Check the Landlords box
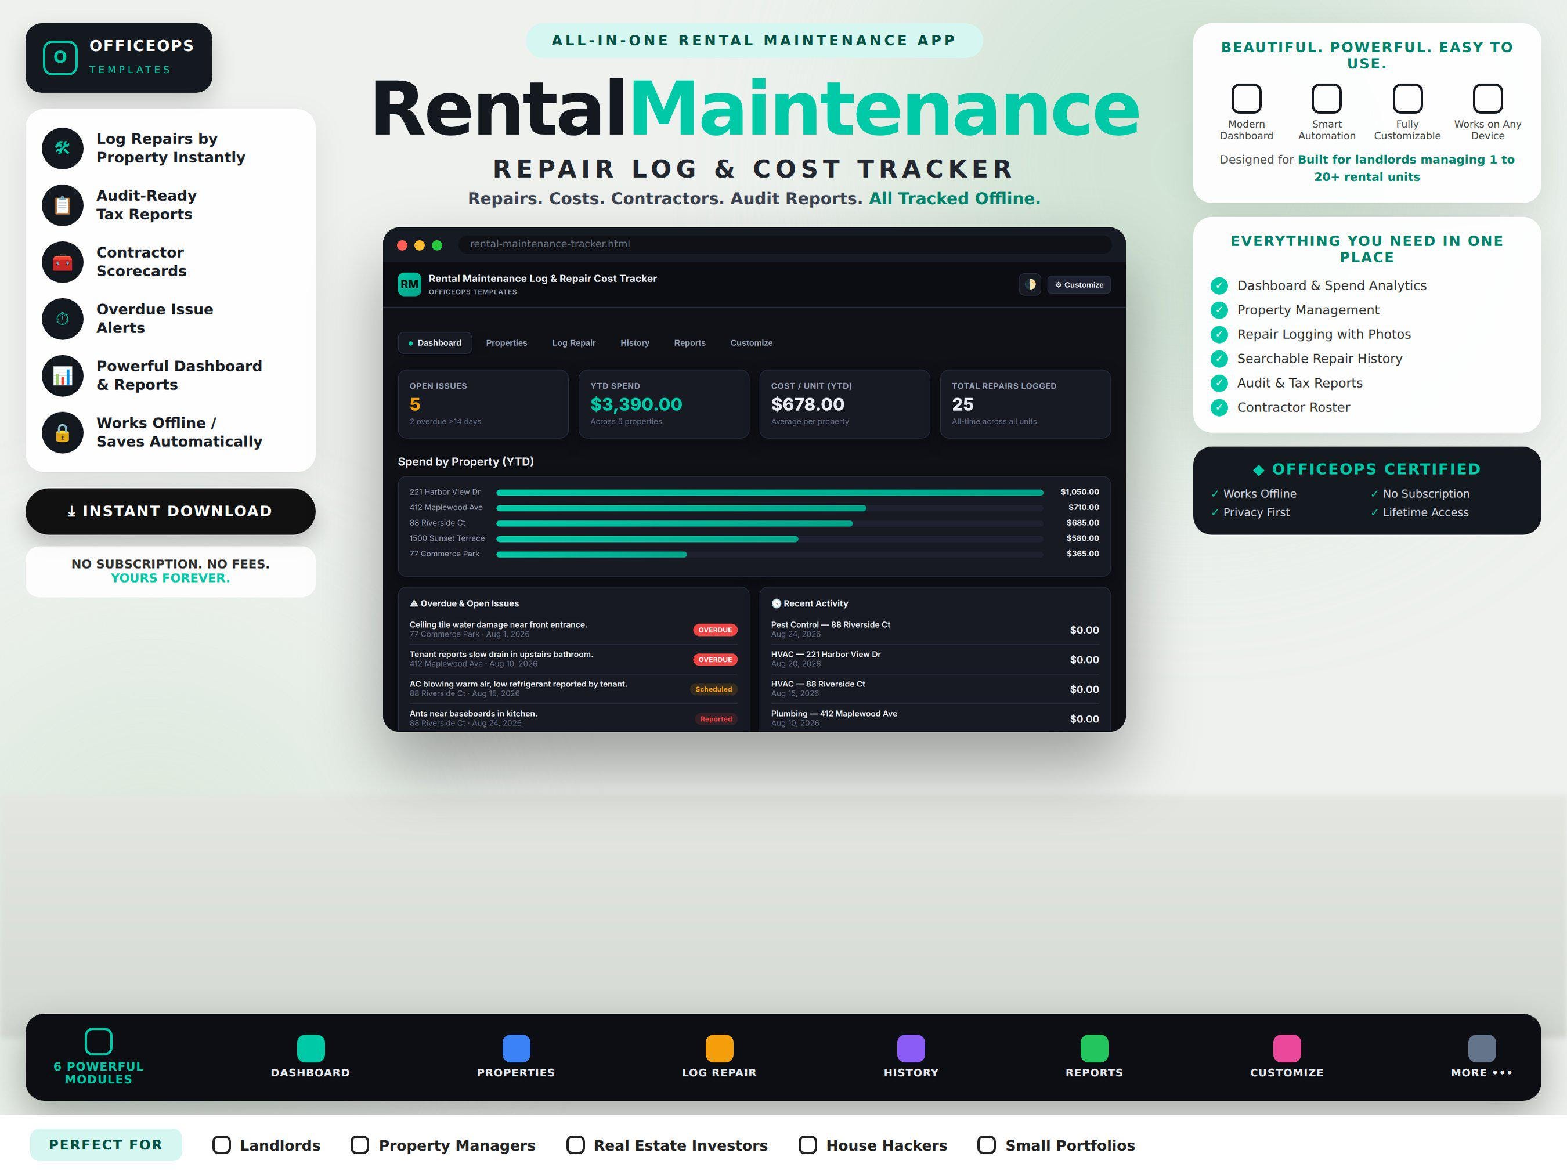 click(x=222, y=1145)
